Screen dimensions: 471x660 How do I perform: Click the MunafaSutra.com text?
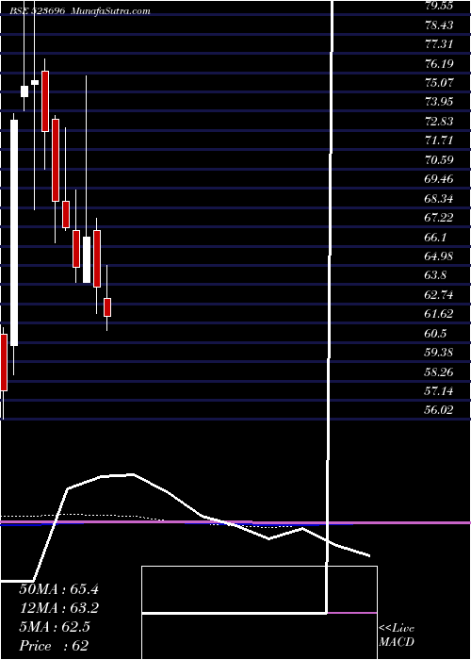[x=110, y=11]
